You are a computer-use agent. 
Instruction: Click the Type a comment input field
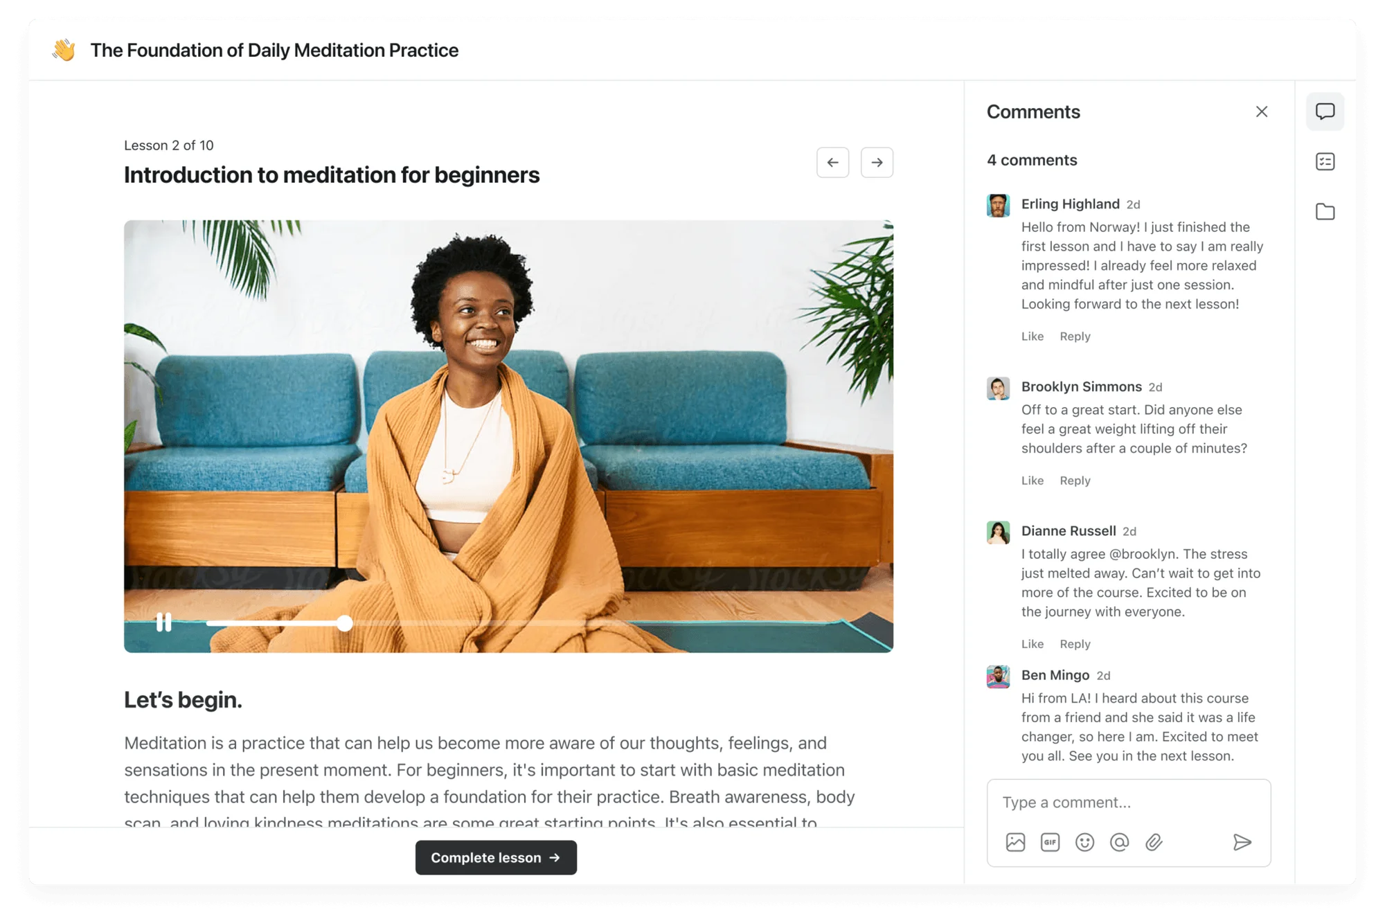pos(1129,803)
